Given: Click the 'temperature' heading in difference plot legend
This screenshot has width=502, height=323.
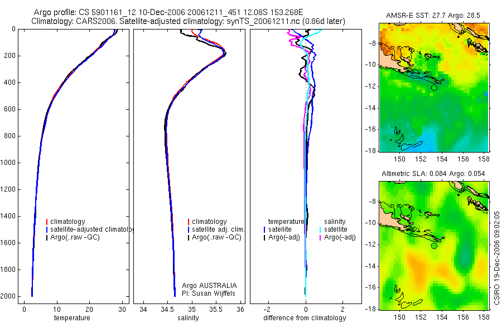Looking at the screenshot, I should 286,222.
